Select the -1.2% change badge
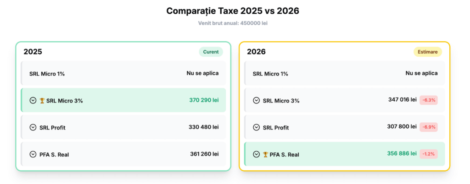Image resolution: width=470 pixels, height=184 pixels. (x=428, y=154)
